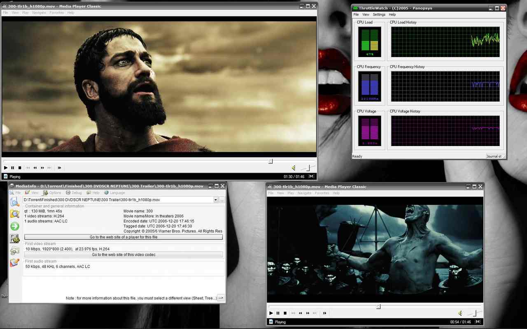Open the File menu in MediaInfo
This screenshot has width=527, height=329.
pyautogui.click(x=15, y=193)
